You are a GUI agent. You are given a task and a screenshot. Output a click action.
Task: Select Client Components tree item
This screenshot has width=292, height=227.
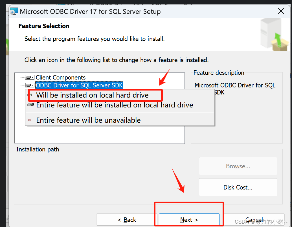[61, 77]
